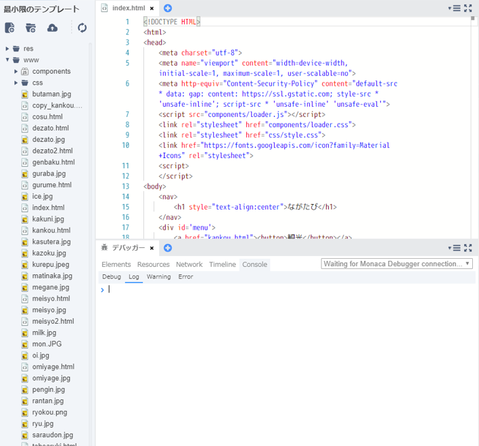Click the cloud upload icon
Screen dimensions: 479x446
pyautogui.click(x=52, y=28)
